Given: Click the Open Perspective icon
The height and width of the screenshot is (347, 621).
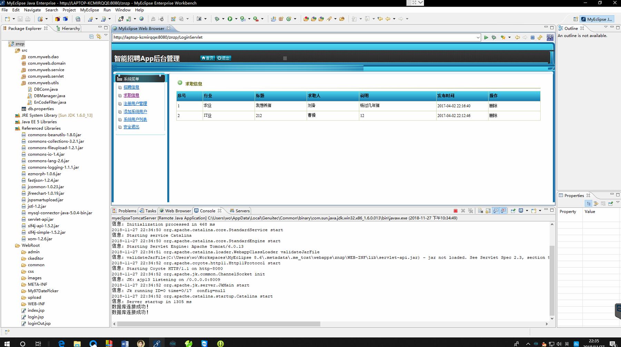Looking at the screenshot, I should (575, 19).
